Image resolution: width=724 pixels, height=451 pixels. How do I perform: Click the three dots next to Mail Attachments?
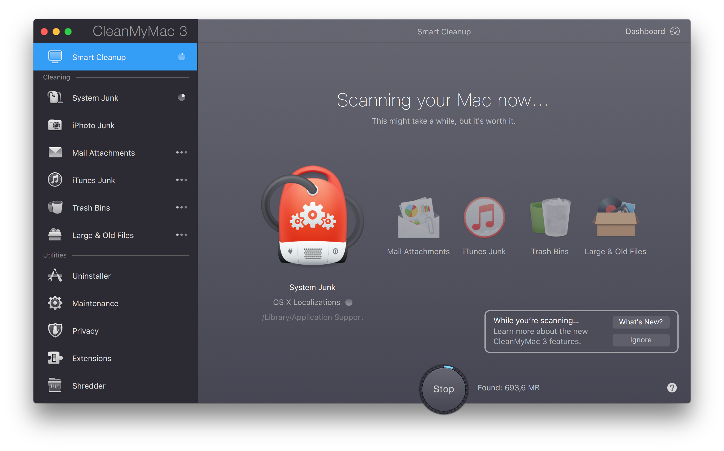181,153
